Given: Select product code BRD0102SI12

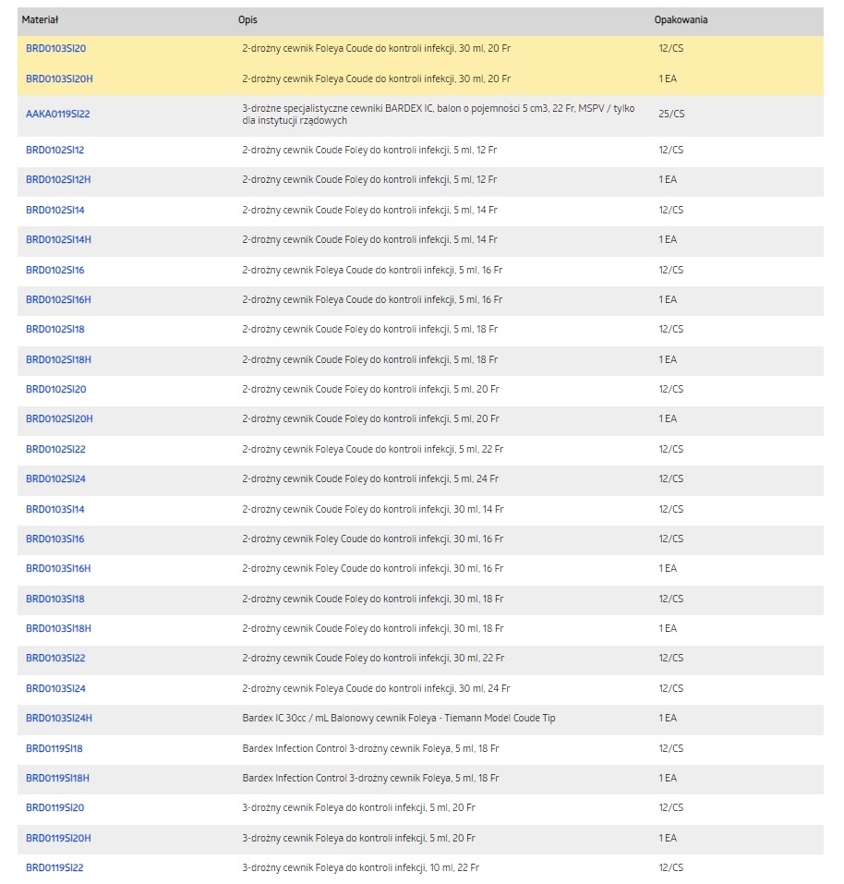Looking at the screenshot, I should pyautogui.click(x=55, y=150).
